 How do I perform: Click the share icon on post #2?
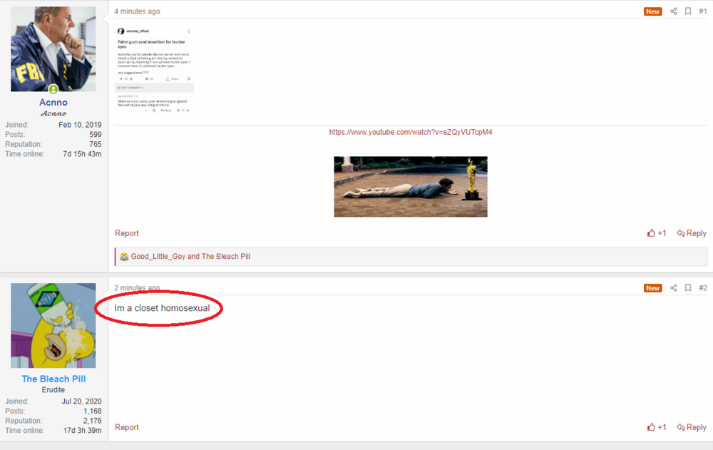(674, 288)
